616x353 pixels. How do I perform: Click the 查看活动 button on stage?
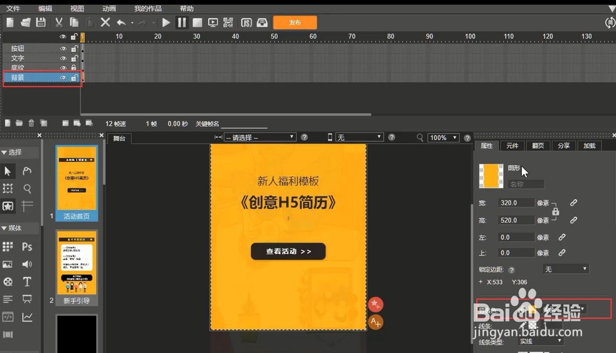point(288,251)
